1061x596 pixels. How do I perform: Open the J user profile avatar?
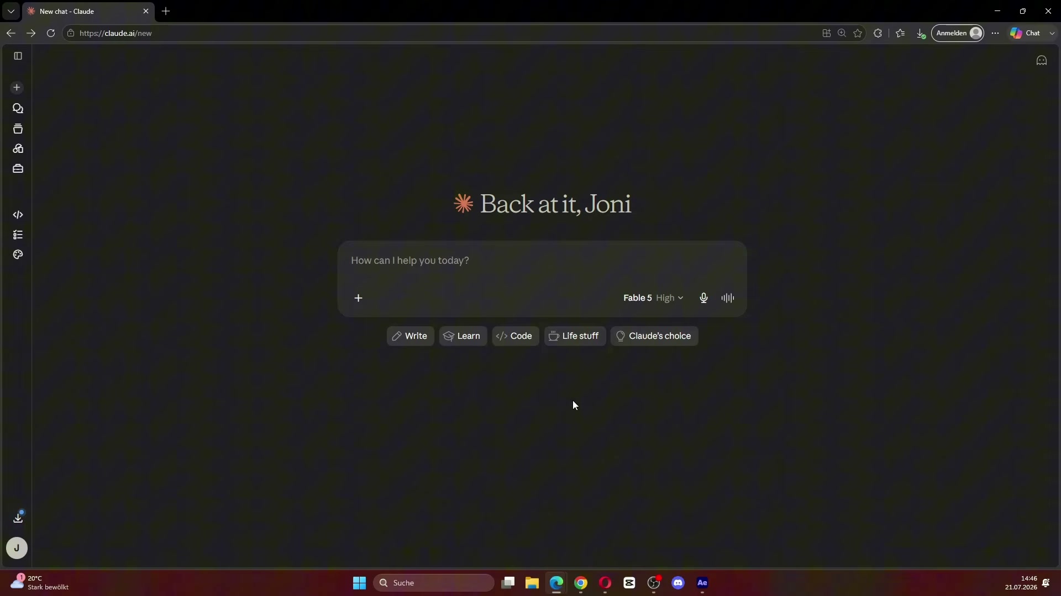coord(17,548)
